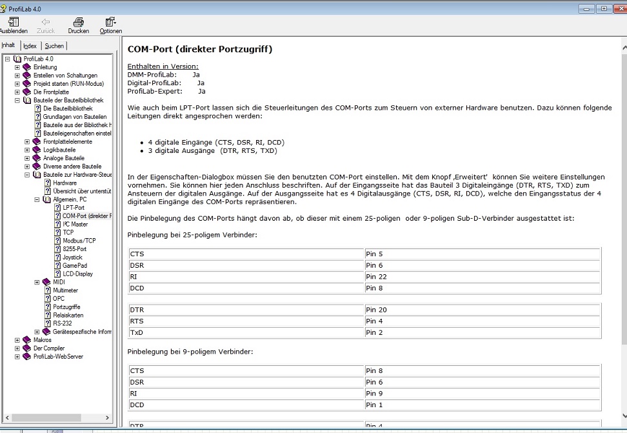Click the 'TxD' table cell

tap(246, 332)
